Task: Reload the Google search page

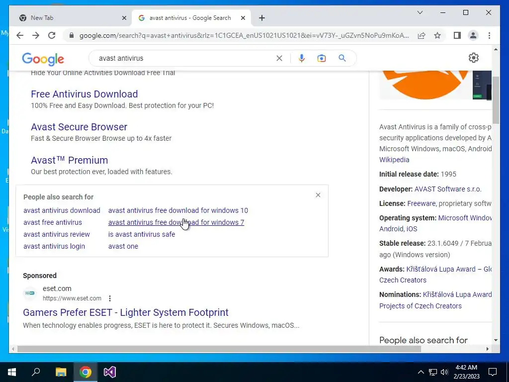Action: pyautogui.click(x=52, y=35)
